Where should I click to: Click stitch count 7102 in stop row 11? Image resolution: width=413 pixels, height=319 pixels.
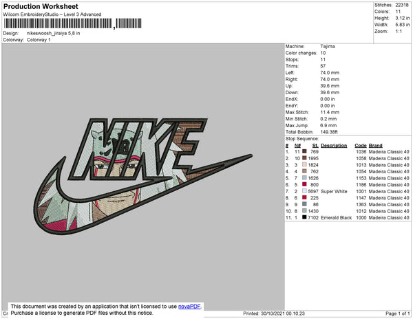pyautogui.click(x=313, y=217)
